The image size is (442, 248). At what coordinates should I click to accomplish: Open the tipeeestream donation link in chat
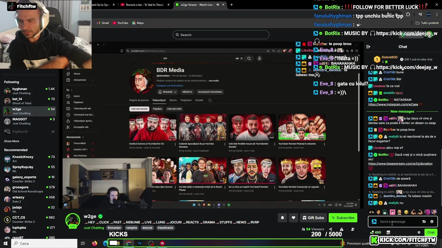tap(400, 164)
